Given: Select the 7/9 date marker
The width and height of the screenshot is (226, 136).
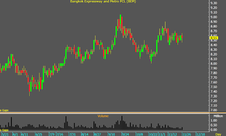Looking at the screenshot, I should click(x=52, y=135).
